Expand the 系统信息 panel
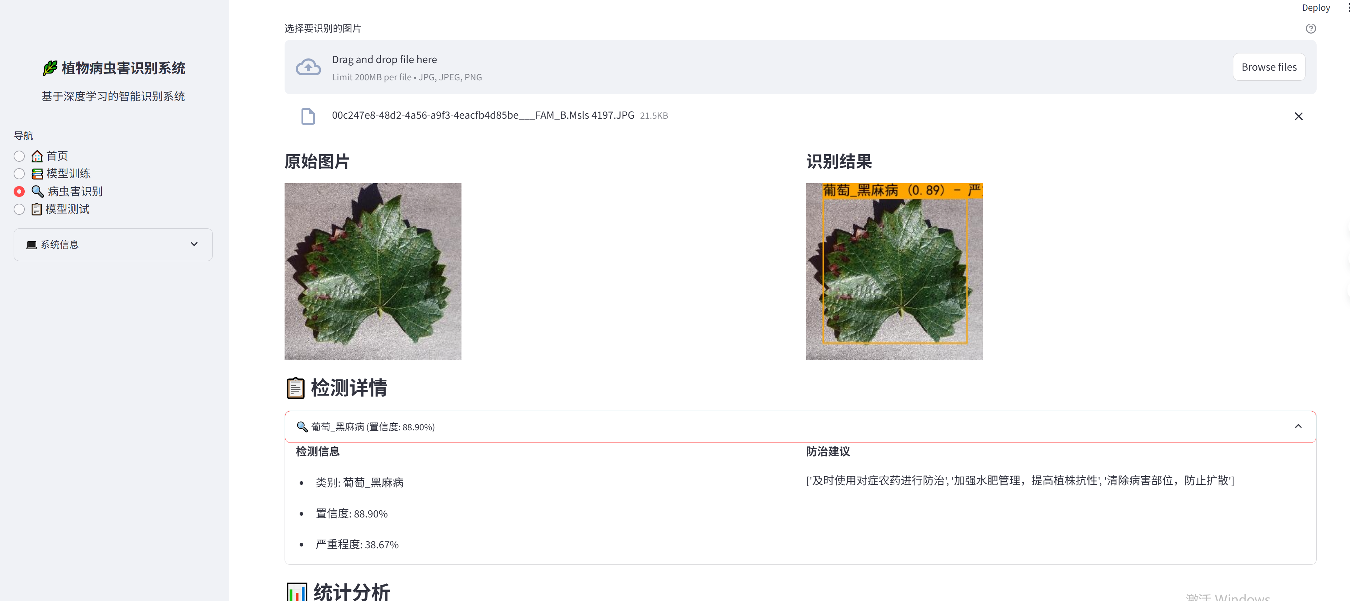 pyautogui.click(x=112, y=245)
